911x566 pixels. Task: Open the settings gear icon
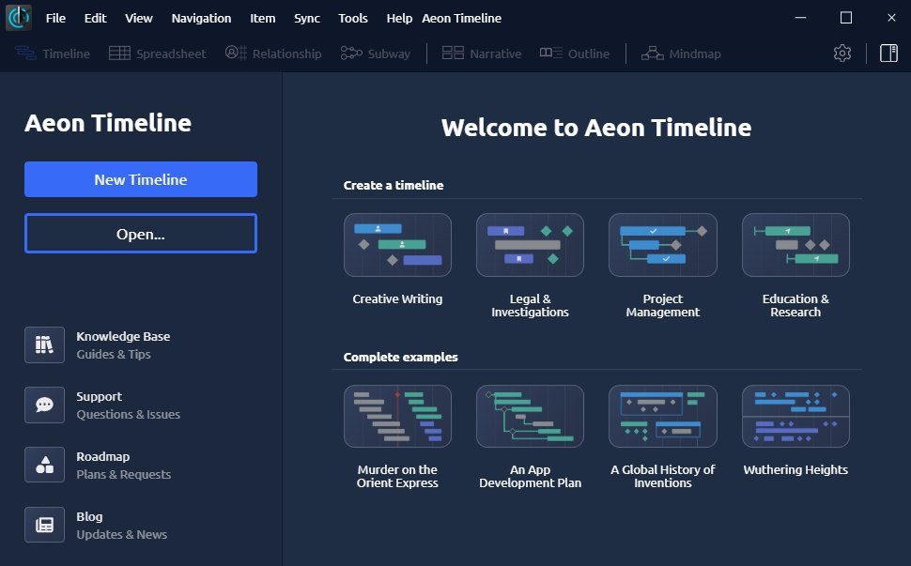pos(842,53)
